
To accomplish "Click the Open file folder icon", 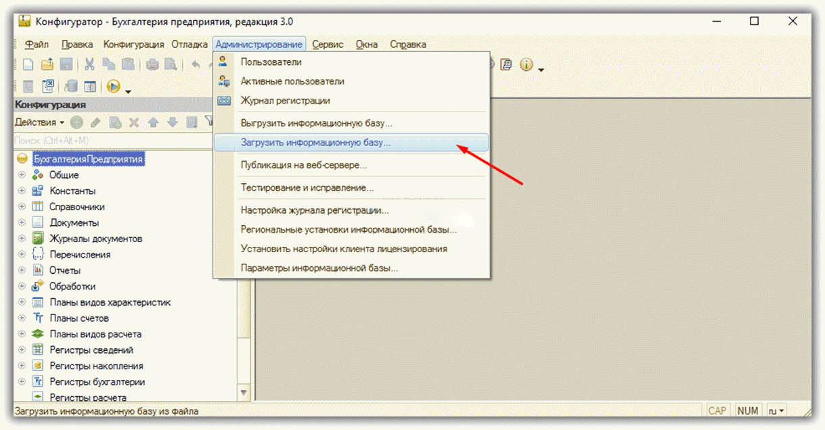I will click(x=47, y=65).
